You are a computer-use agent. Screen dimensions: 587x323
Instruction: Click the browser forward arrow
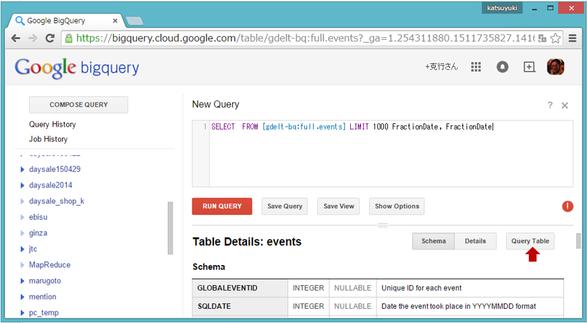point(33,38)
